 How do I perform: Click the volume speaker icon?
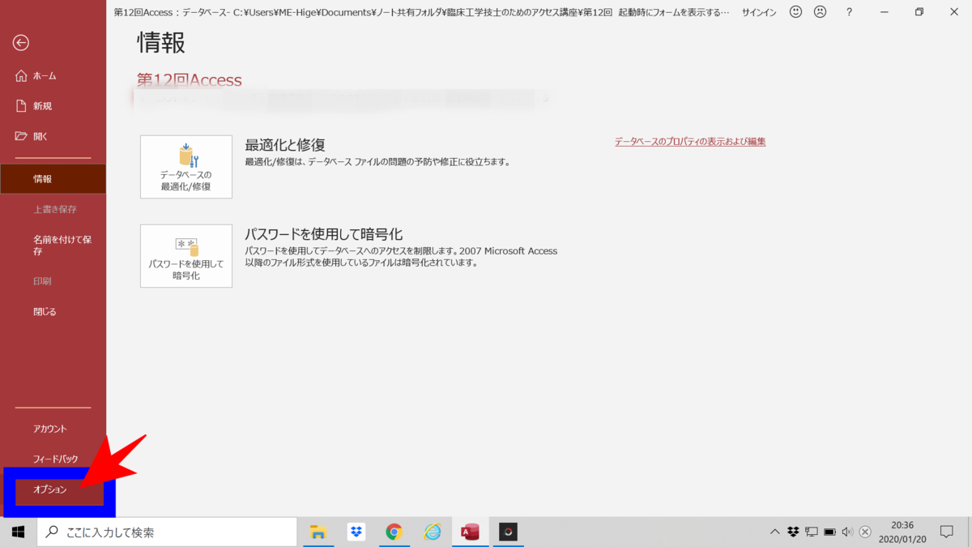click(x=847, y=532)
